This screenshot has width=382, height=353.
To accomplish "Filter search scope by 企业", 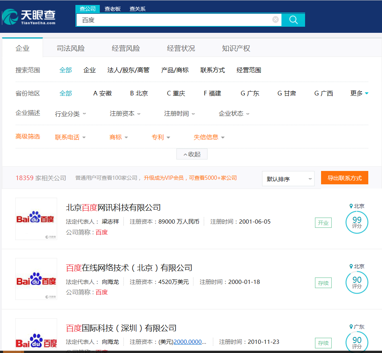I will click(x=90, y=70).
